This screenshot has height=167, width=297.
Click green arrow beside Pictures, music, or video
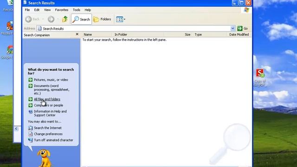point(30,80)
